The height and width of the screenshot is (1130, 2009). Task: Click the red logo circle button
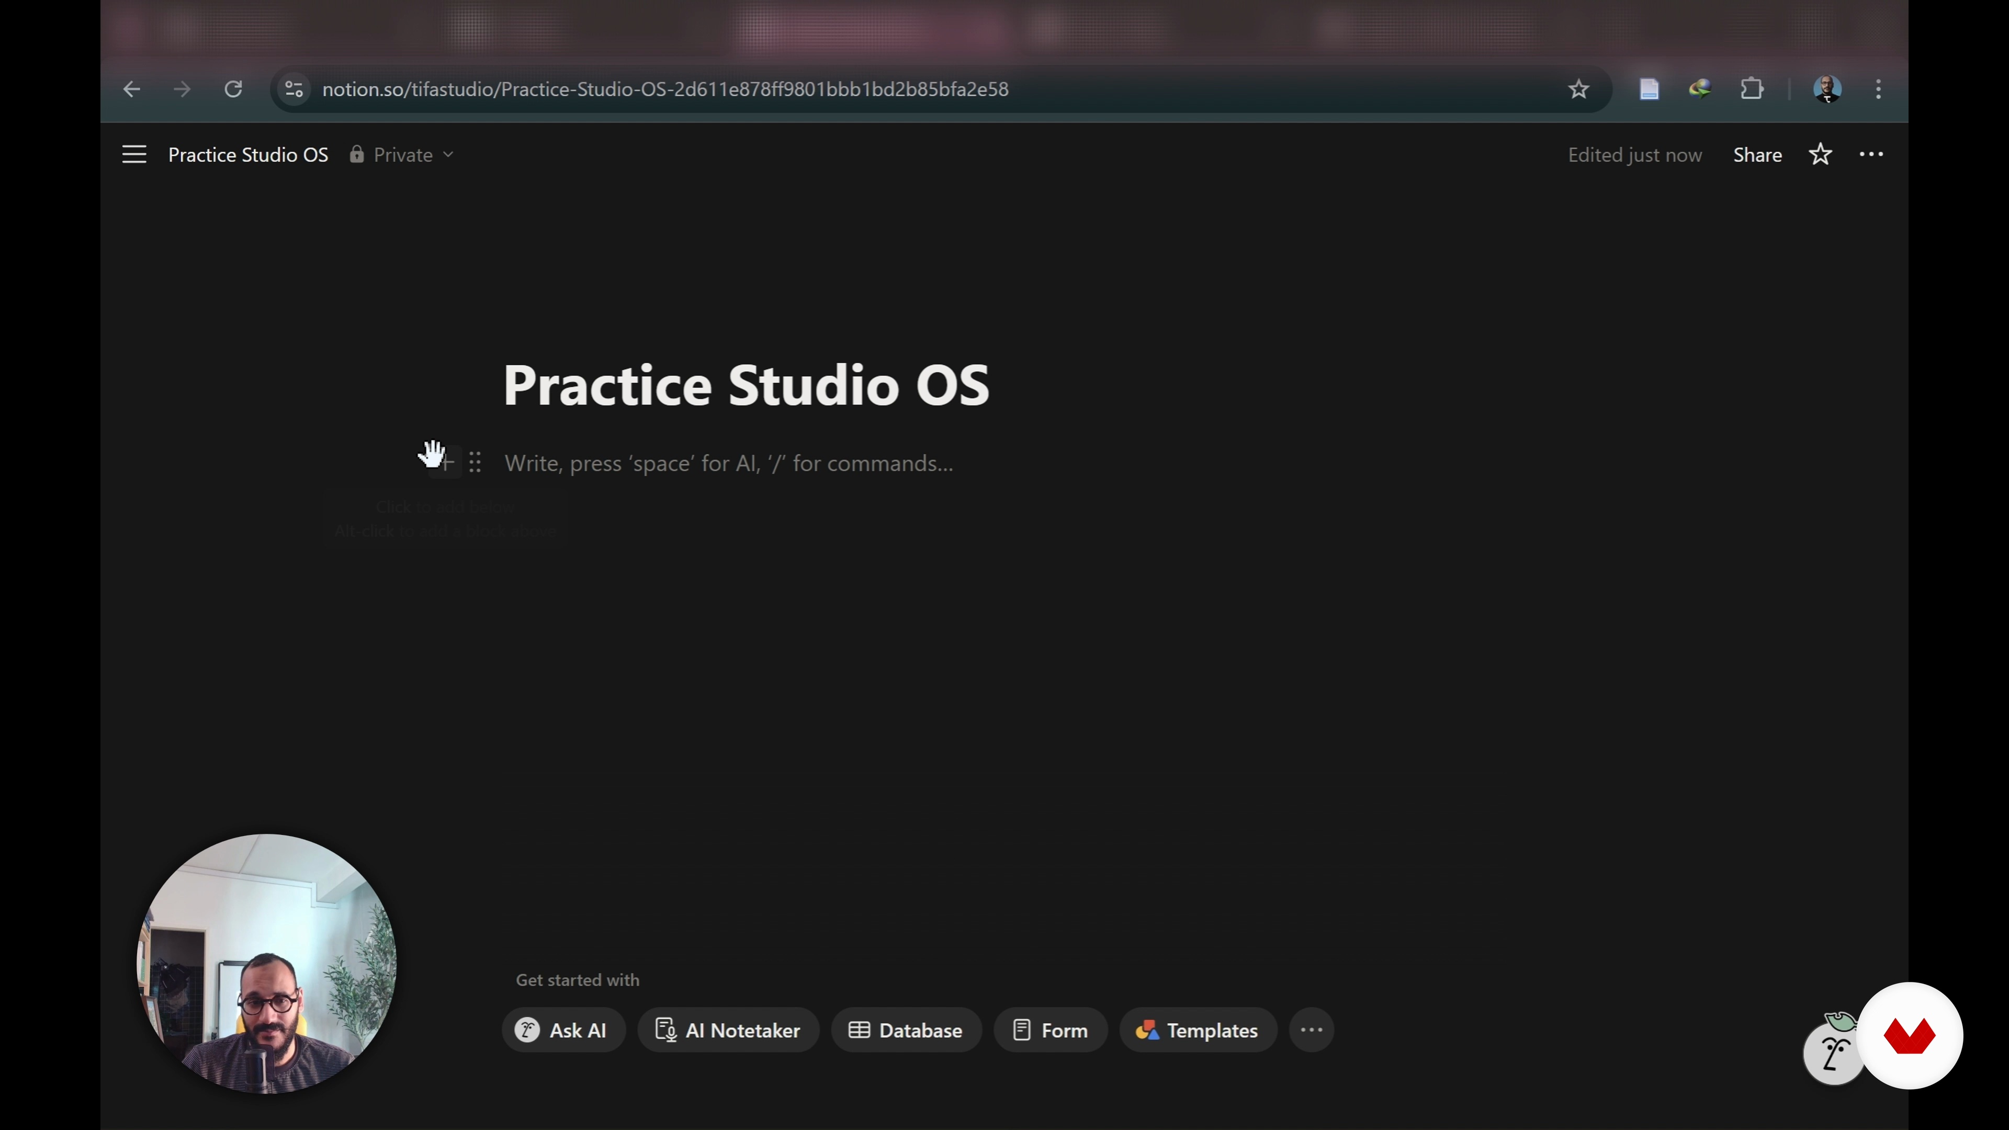coord(1909,1036)
